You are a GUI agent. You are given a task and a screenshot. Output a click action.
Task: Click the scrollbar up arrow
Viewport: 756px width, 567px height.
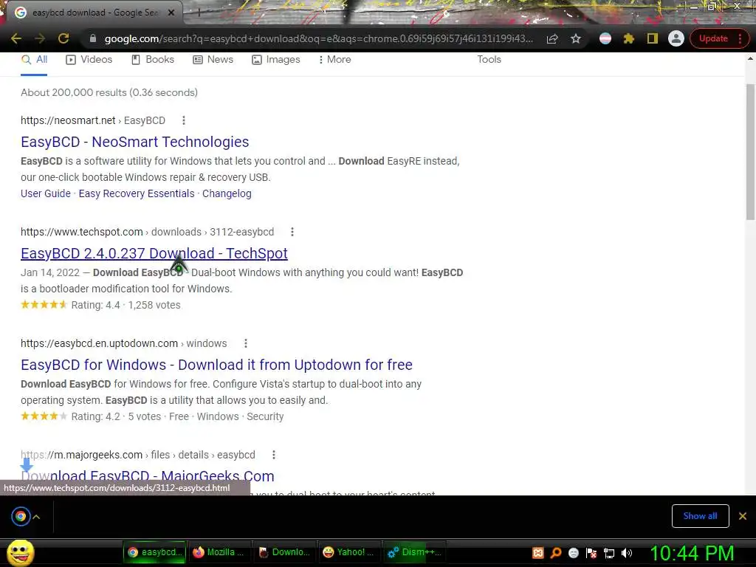(750, 59)
